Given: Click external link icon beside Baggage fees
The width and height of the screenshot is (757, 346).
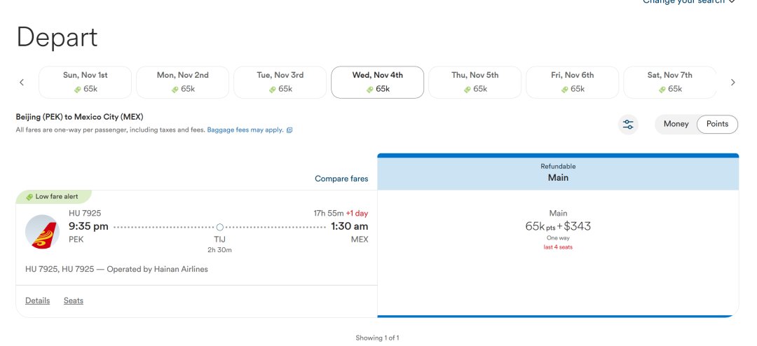Looking at the screenshot, I should click(x=289, y=130).
